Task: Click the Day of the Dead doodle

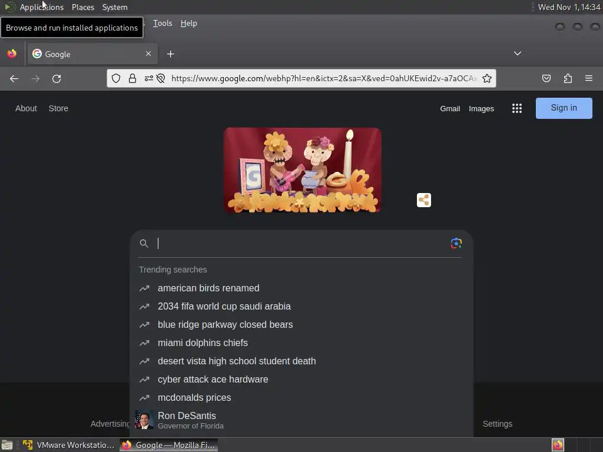Action: tap(303, 170)
